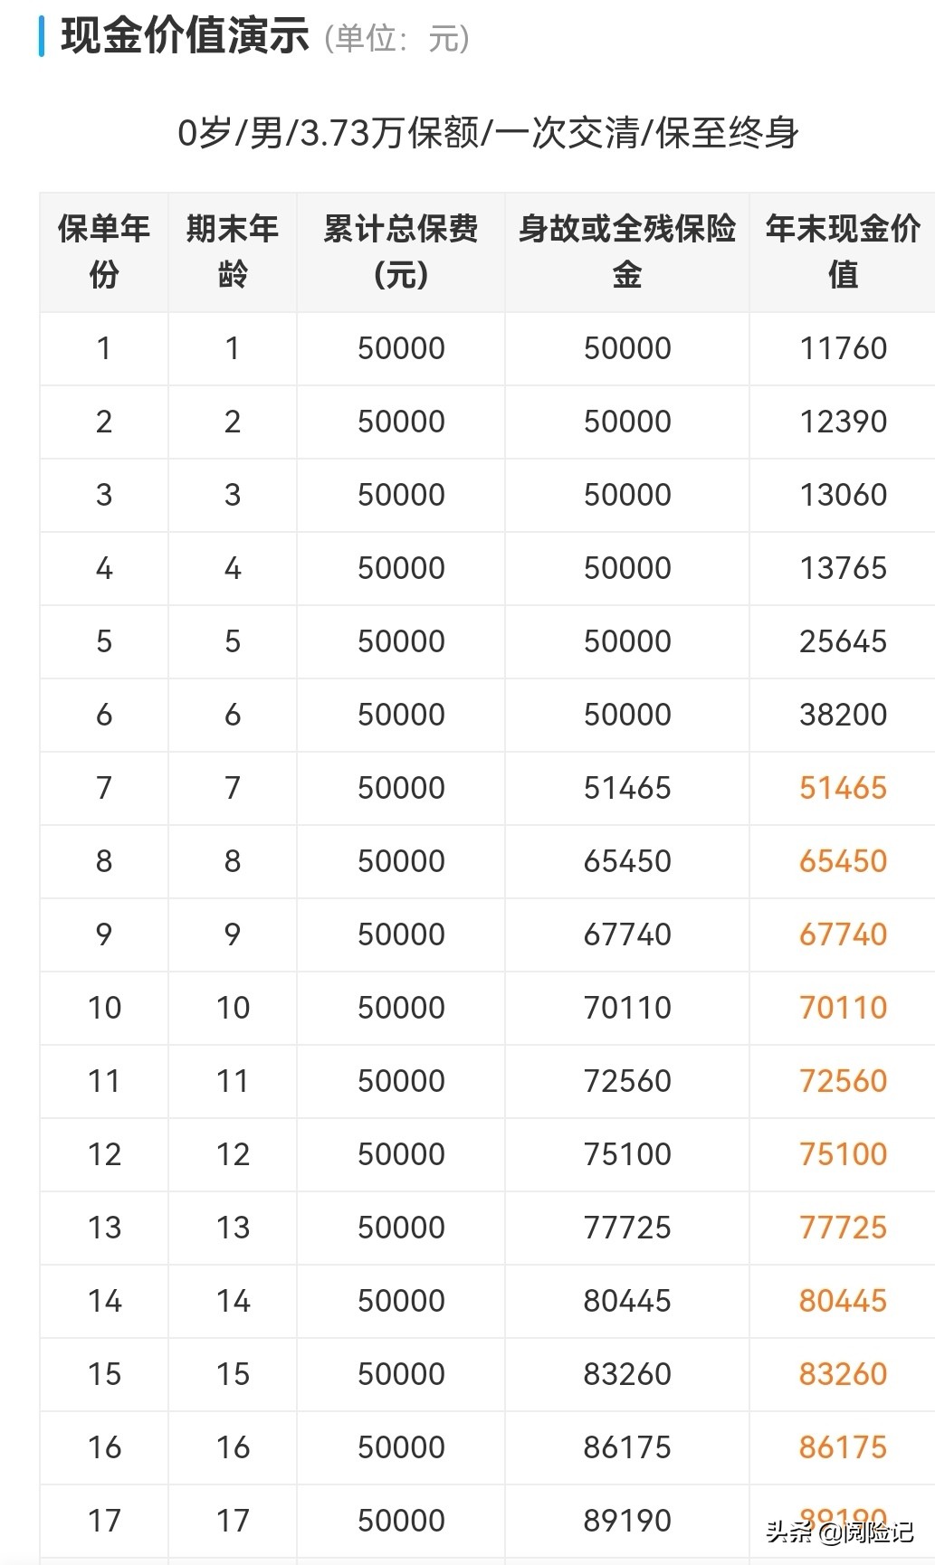Click the orange 80445 cash value
This screenshot has height=1565, width=935.
point(843,1301)
